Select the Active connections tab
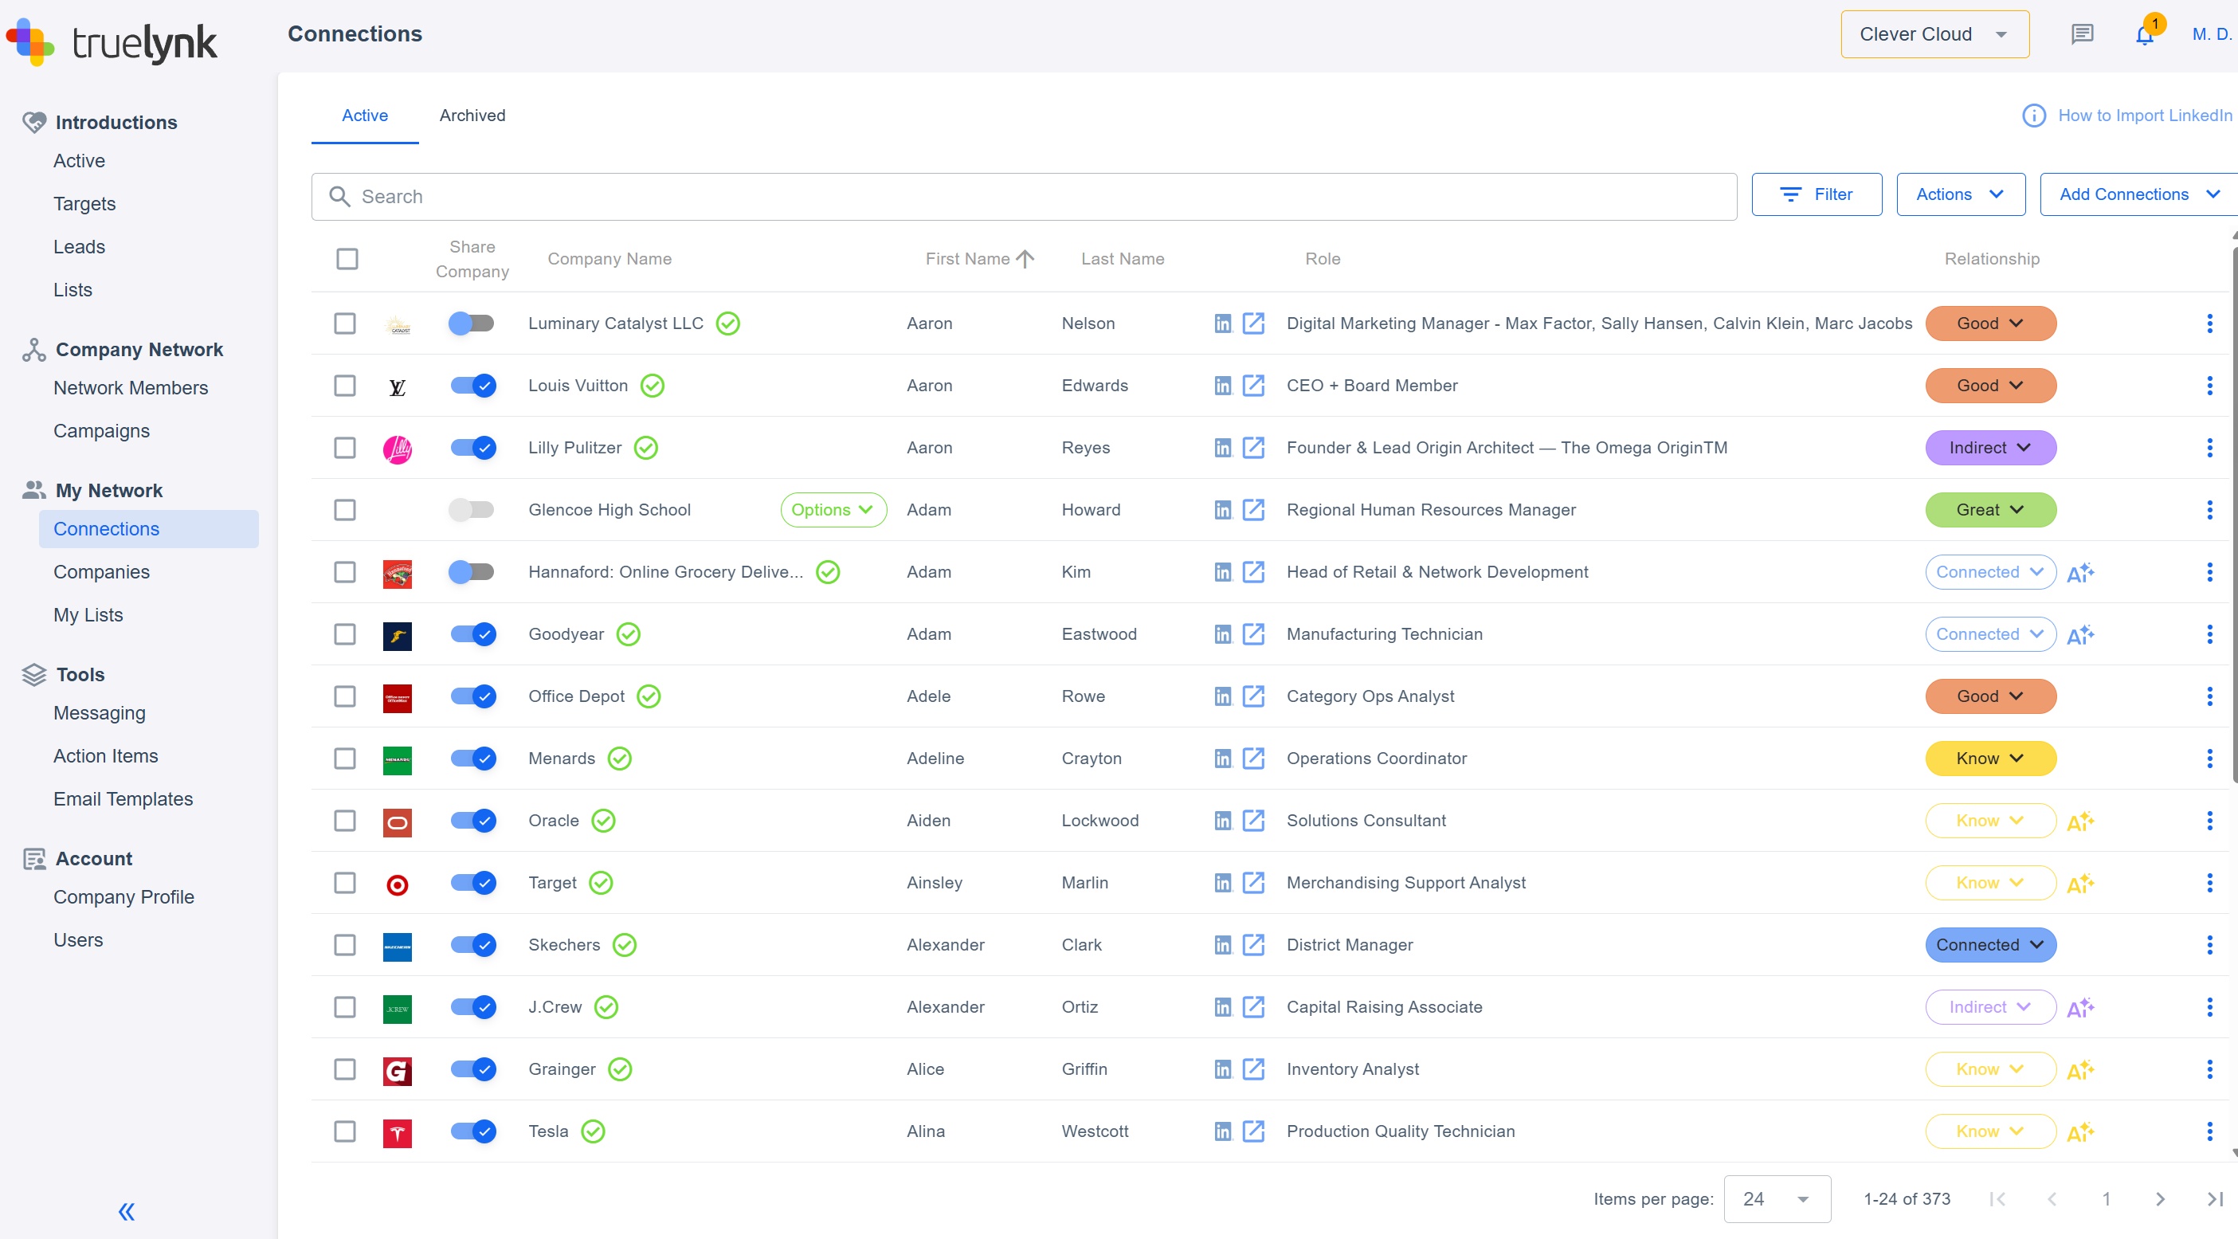The image size is (2238, 1239). tap(365, 116)
